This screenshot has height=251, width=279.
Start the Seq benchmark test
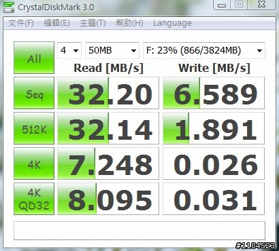(34, 93)
